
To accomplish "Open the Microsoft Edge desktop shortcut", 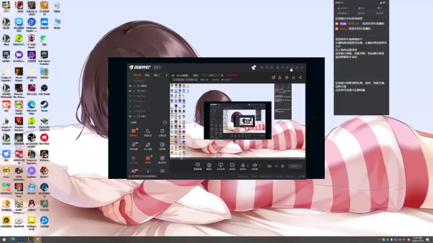I will tap(31, 107).
